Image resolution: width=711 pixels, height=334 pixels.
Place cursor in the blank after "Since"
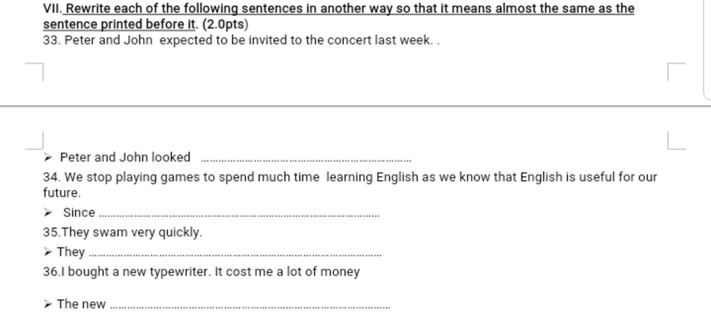pos(240,214)
